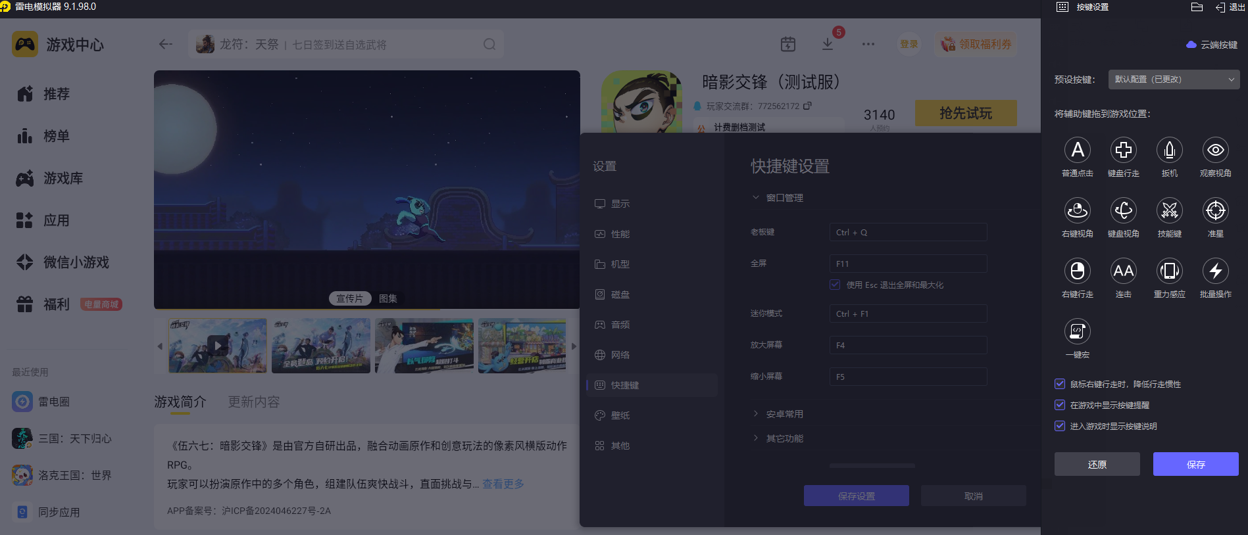
Task: Go to 推荐 in sidebar
Action: pos(43,94)
